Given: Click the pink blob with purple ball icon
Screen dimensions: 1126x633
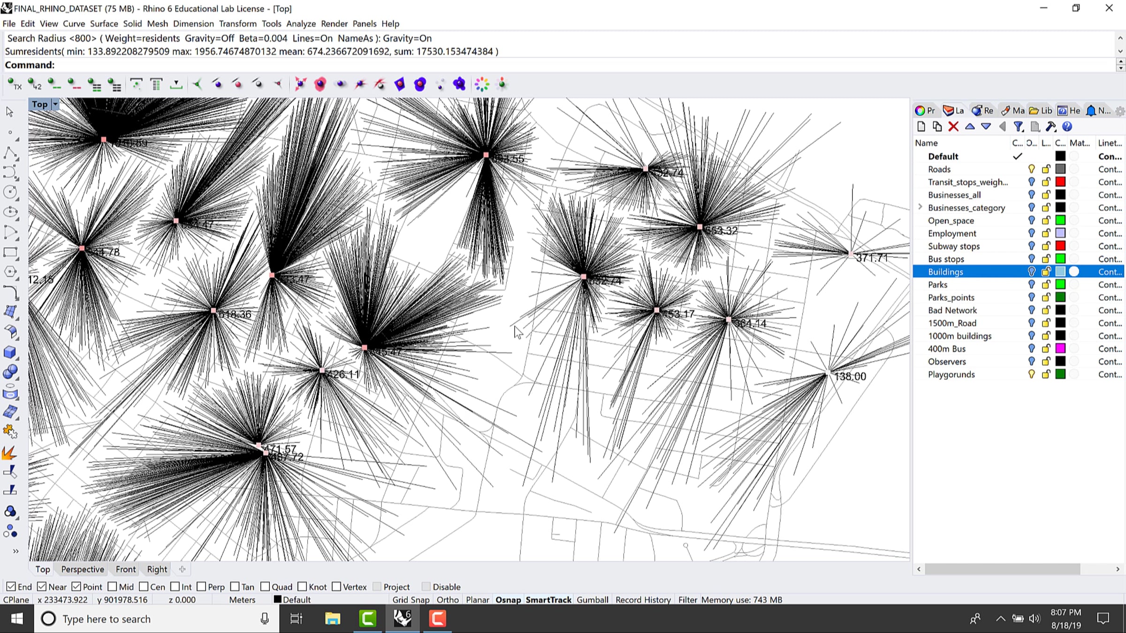Looking at the screenshot, I should (x=320, y=84).
